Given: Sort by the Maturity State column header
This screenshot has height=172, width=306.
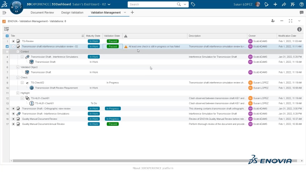Looking at the screenshot, I should pyautogui.click(x=93, y=36).
